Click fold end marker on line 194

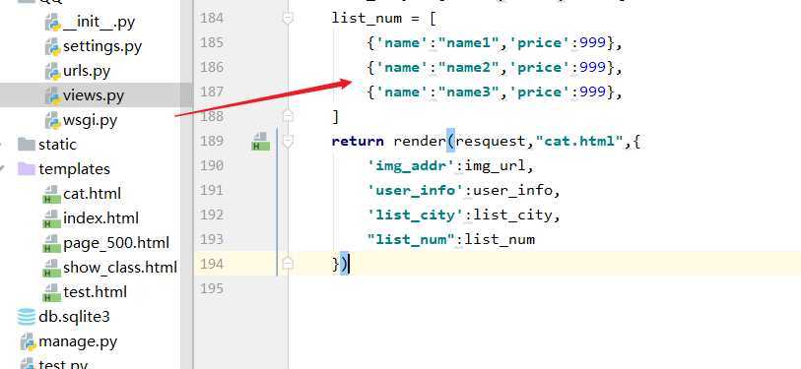click(x=288, y=264)
